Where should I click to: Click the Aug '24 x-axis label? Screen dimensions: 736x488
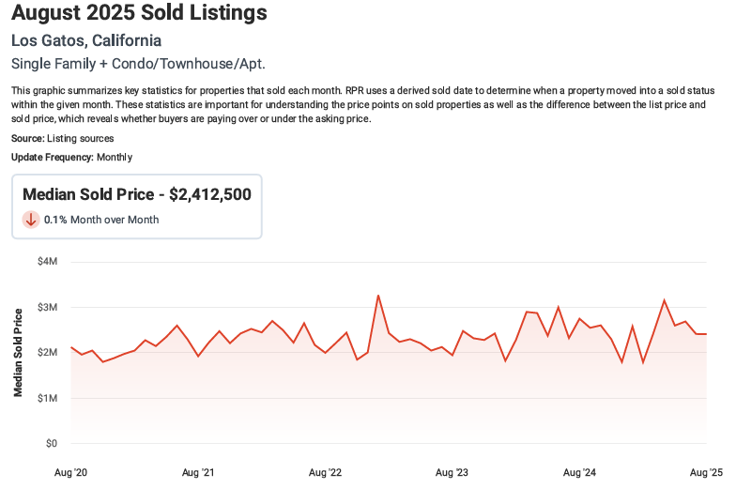click(x=578, y=472)
